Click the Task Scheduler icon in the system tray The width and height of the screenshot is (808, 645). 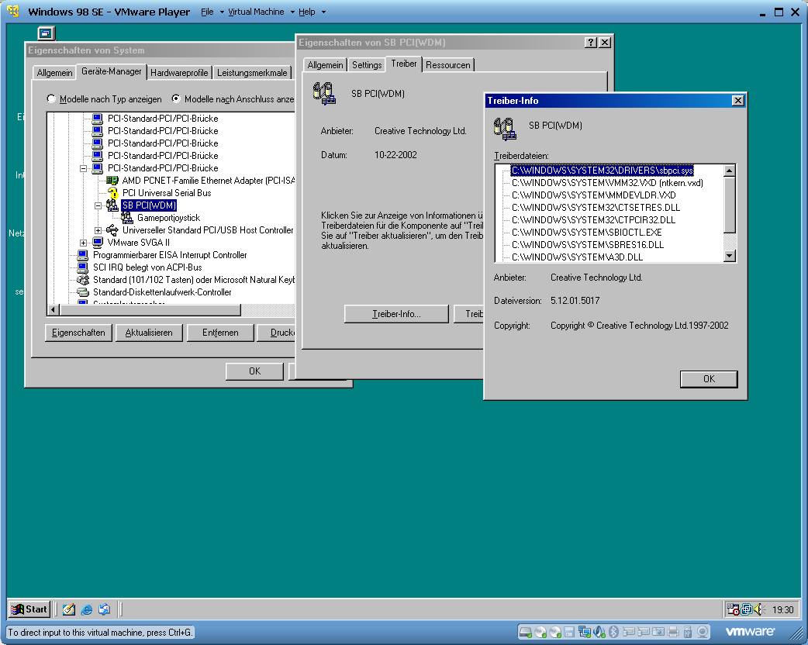pos(734,609)
